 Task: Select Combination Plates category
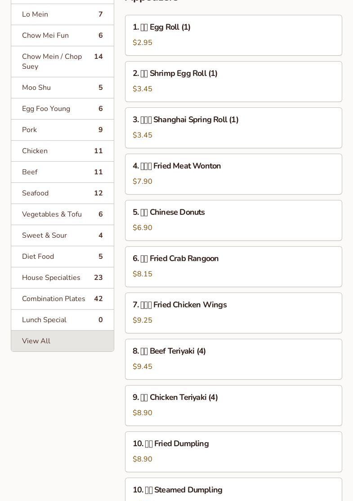click(x=63, y=299)
